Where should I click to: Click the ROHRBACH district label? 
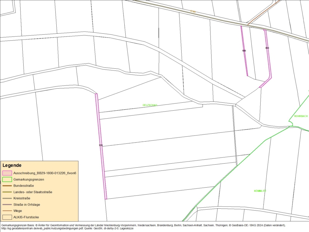click(301, 116)
